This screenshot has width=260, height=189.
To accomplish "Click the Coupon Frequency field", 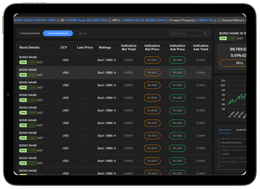I will [233, 165].
